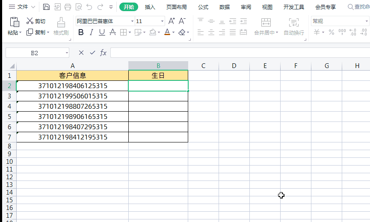Screen dimensions: 370x222
Task: Click the font color A icon
Action: pyautogui.click(x=167, y=32)
